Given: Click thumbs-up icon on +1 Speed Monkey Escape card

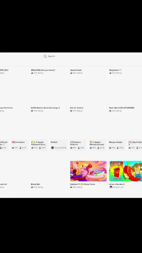Looking at the screenshot, I should click(91, 148).
